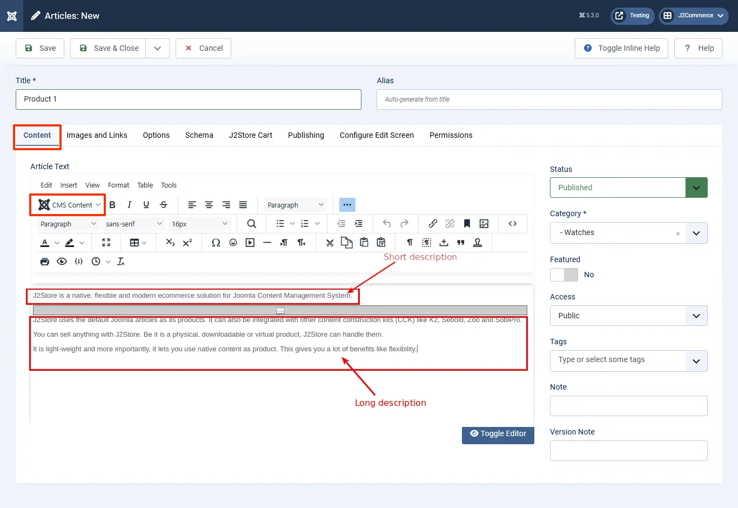Click the Save button
Viewport: 738px width, 508px height.
40,48
